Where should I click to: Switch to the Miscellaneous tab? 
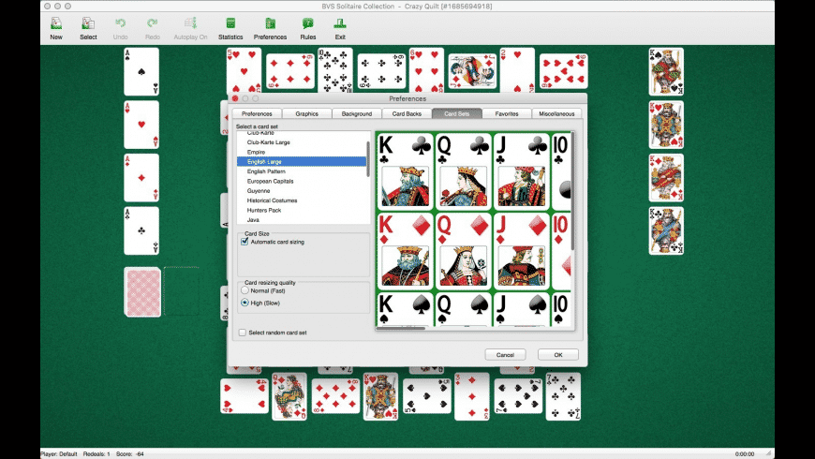[556, 114]
